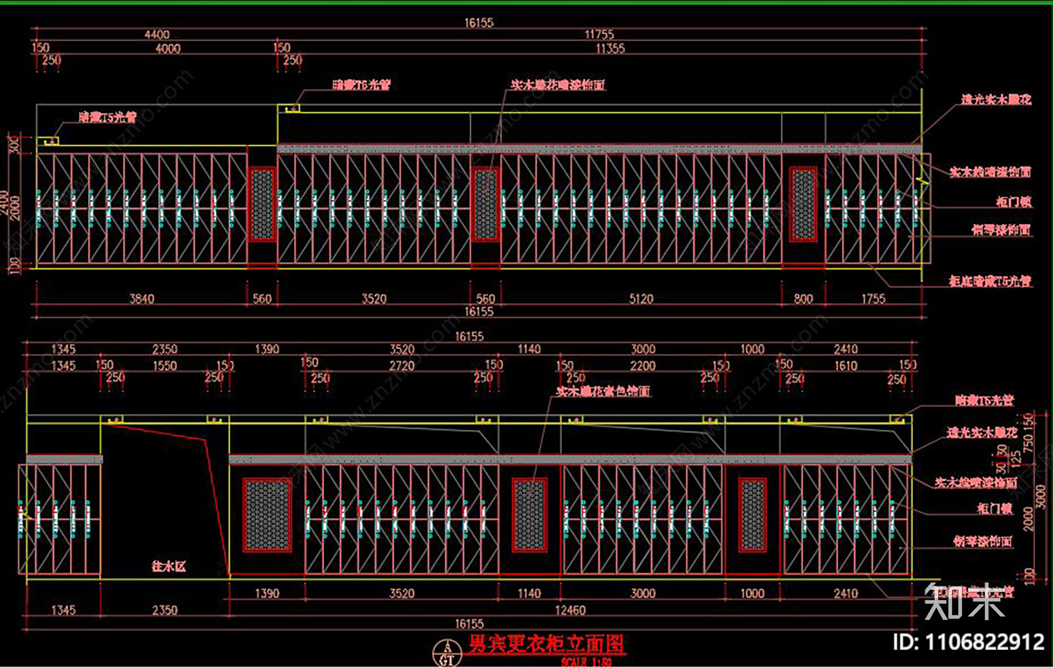This screenshot has width=1053, height=668.
Task: Click the 4000 dimension value
Action: click(168, 49)
